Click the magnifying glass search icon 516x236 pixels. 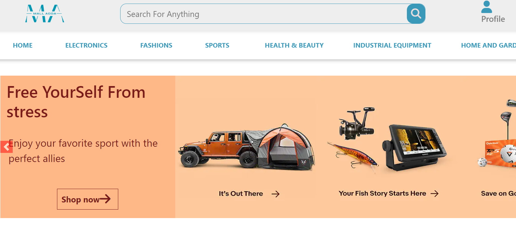(416, 14)
